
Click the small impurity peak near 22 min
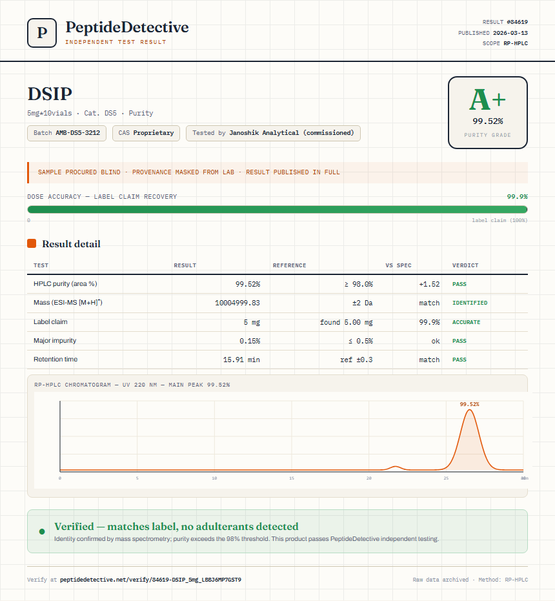click(x=395, y=467)
